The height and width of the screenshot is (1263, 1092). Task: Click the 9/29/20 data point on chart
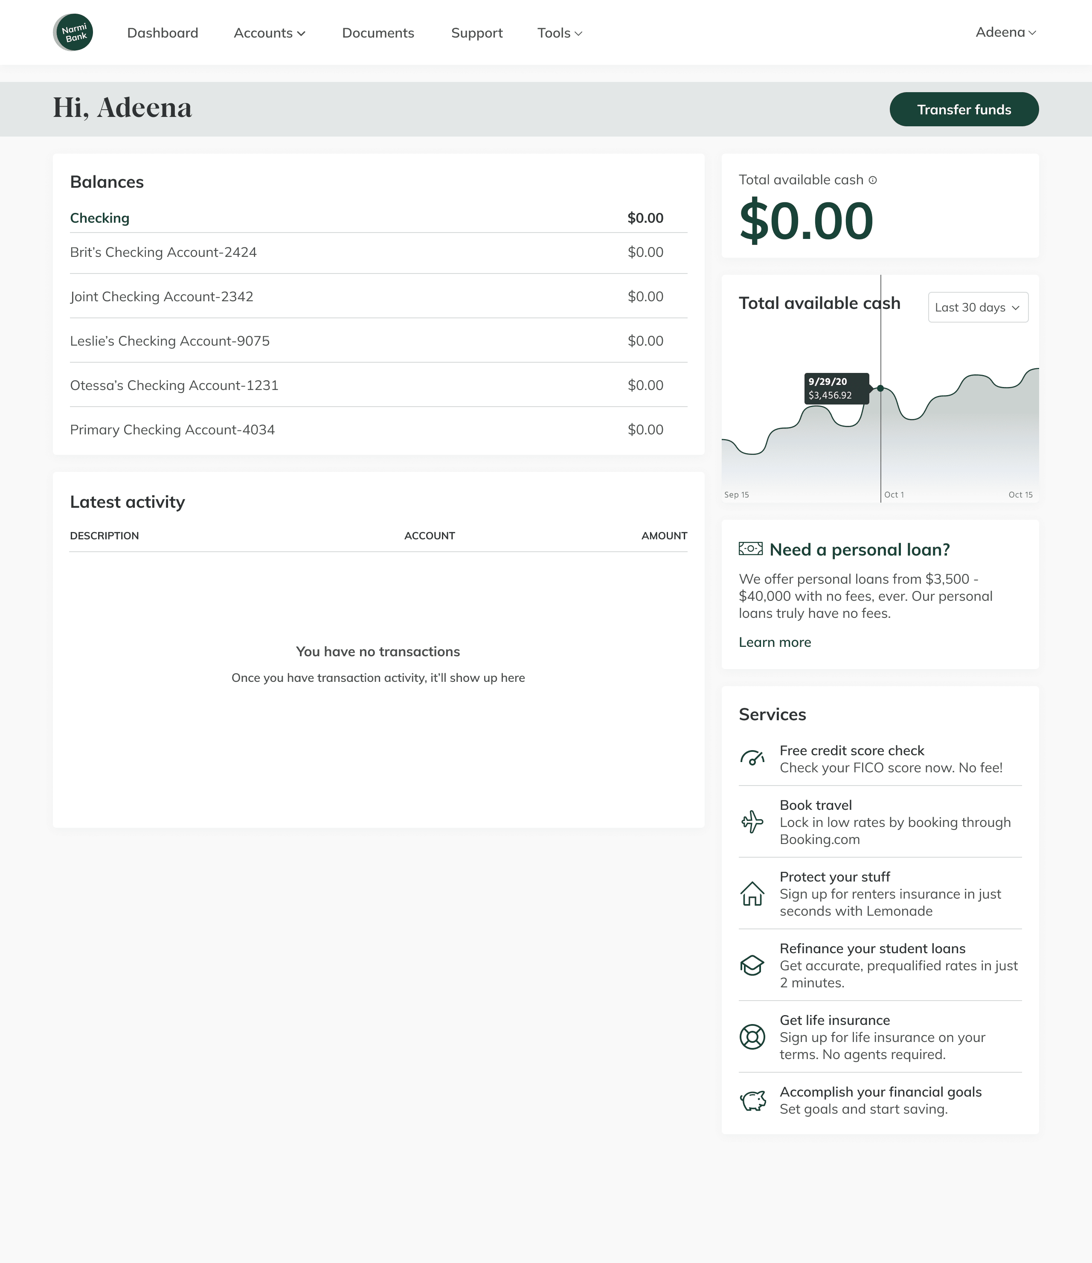(x=880, y=388)
